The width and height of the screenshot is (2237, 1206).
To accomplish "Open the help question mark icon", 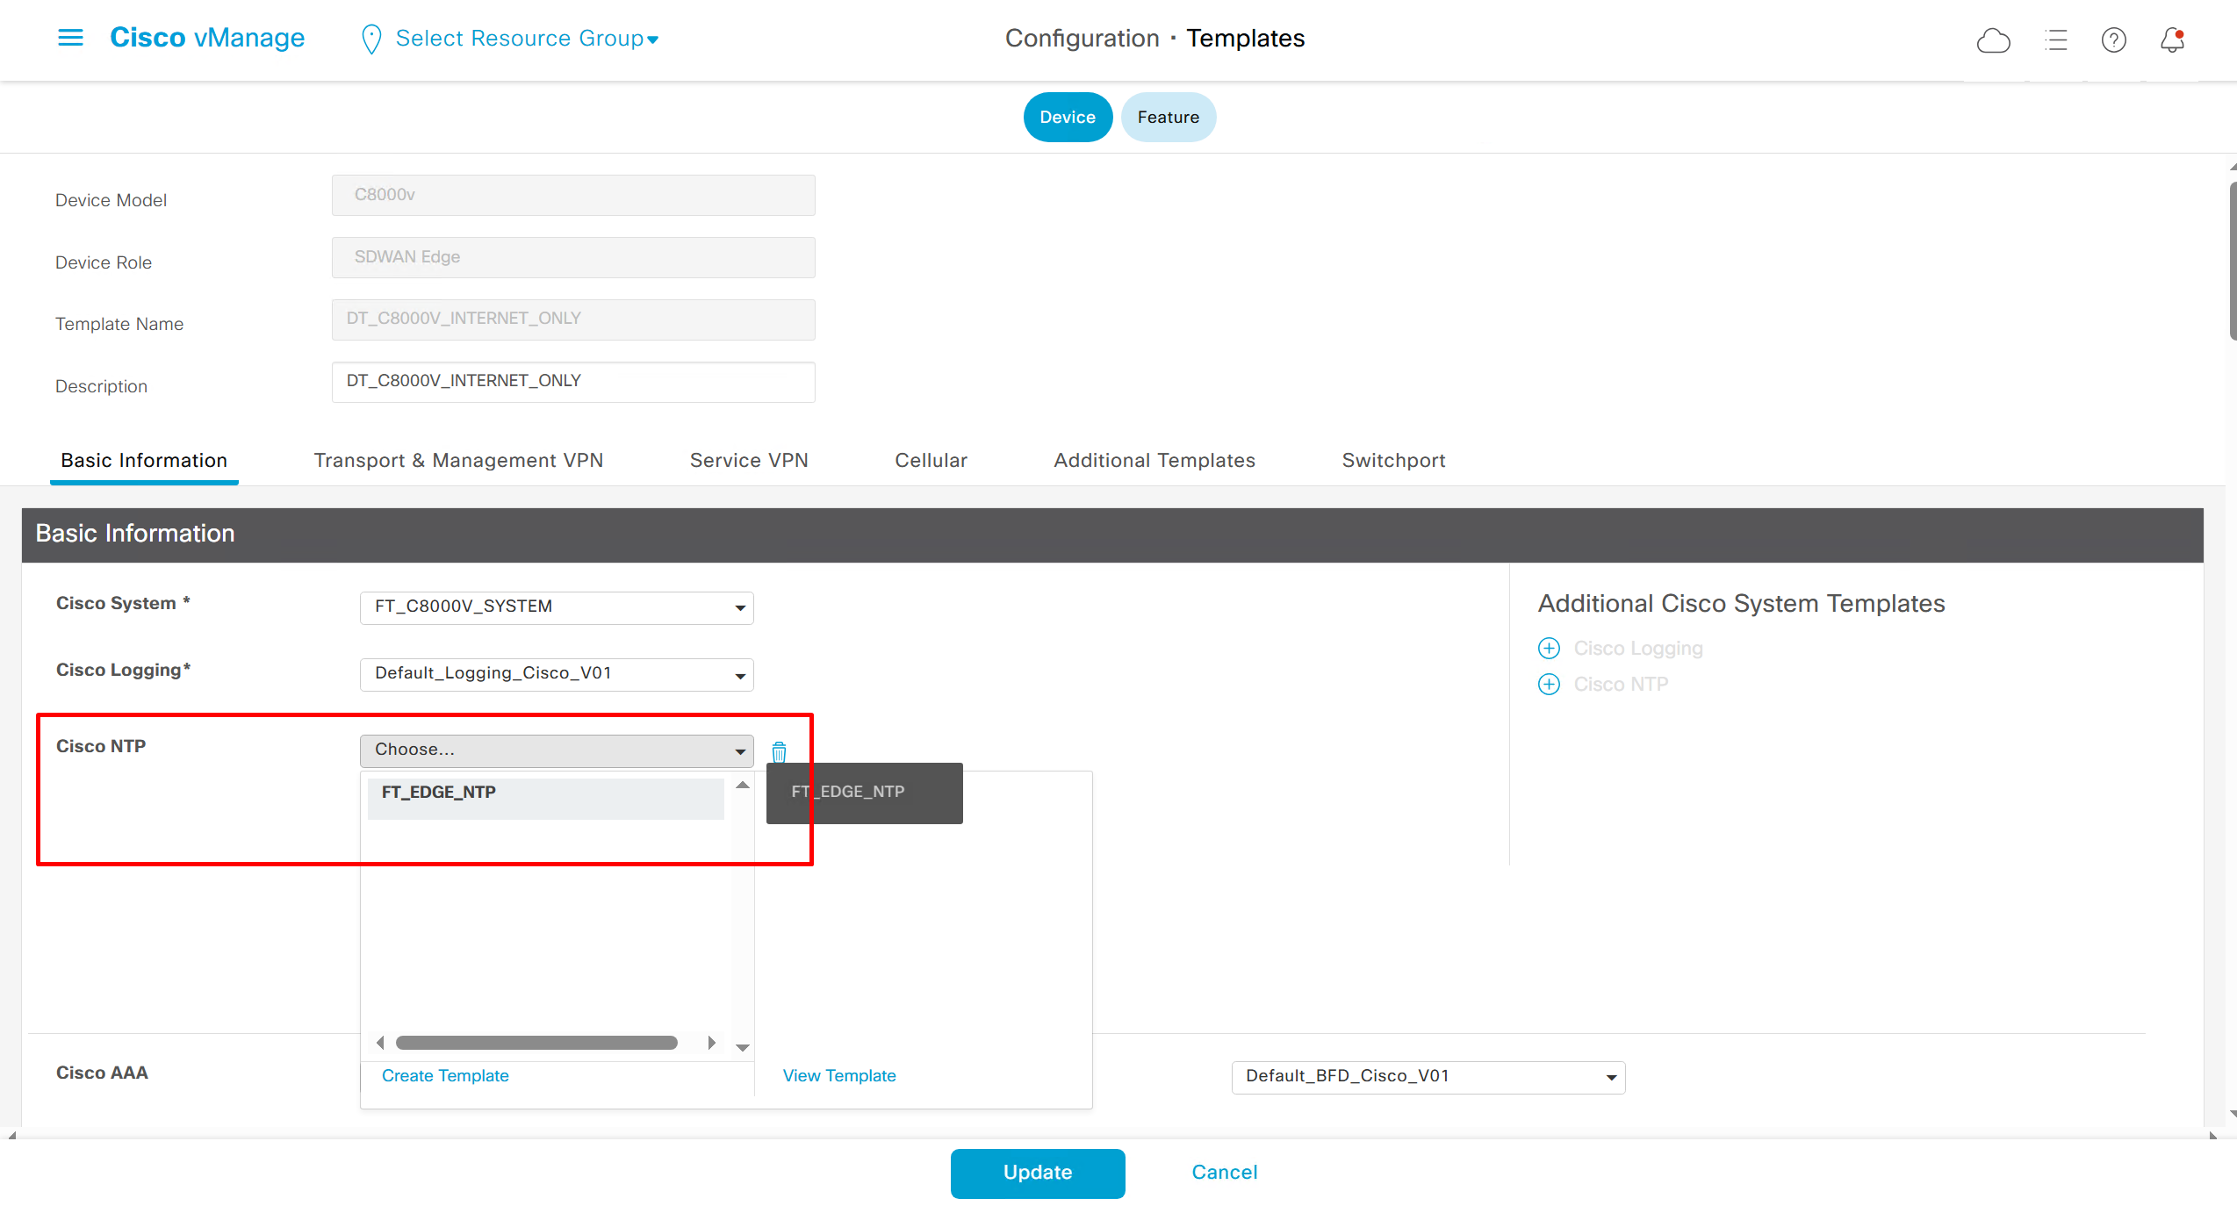I will tap(2113, 40).
